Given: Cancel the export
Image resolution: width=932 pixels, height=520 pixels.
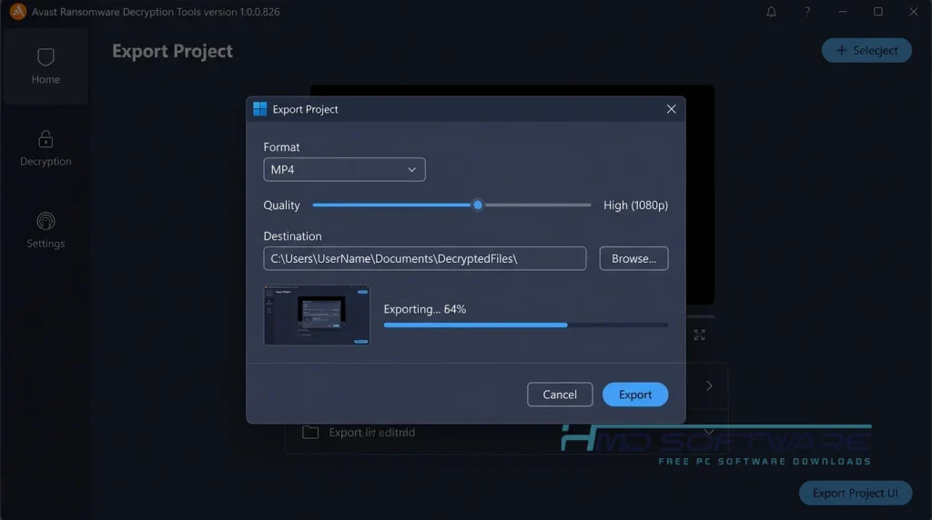Looking at the screenshot, I should [x=560, y=395].
